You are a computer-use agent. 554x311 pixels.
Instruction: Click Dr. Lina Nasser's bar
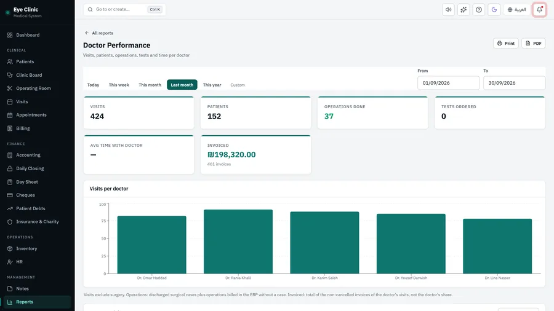[497, 246]
